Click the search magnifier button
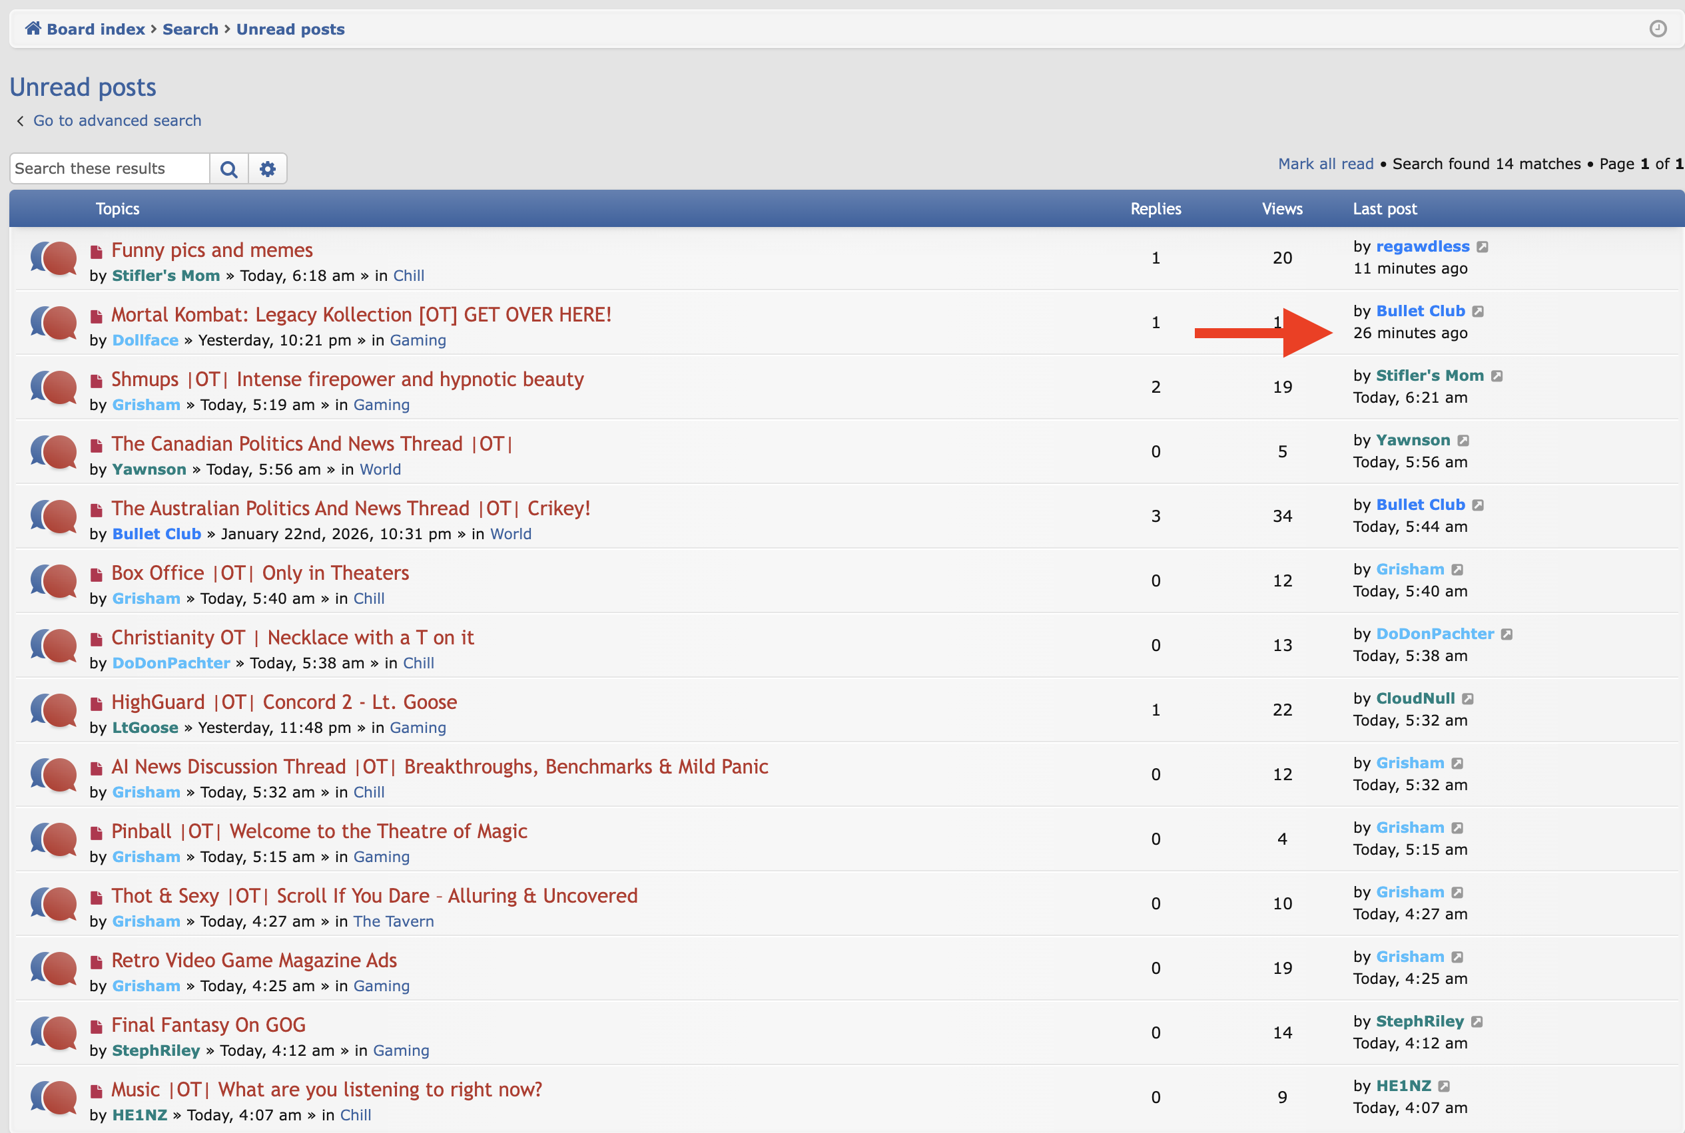 (x=228, y=169)
